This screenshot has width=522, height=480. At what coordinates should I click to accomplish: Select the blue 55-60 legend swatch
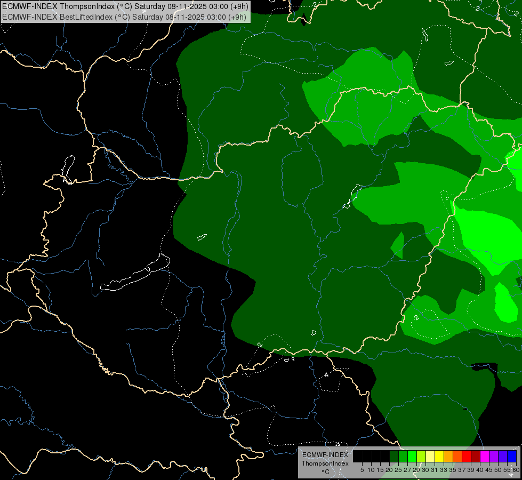512,456
